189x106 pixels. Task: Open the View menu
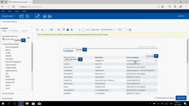pyautogui.click(x=9, y=11)
